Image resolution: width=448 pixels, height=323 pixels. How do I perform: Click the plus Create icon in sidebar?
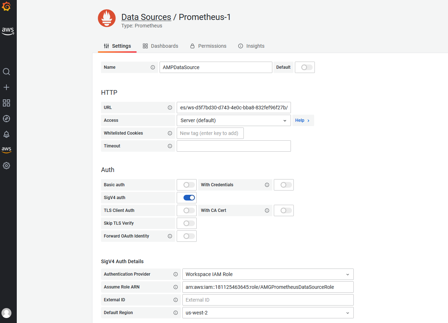coord(6,87)
